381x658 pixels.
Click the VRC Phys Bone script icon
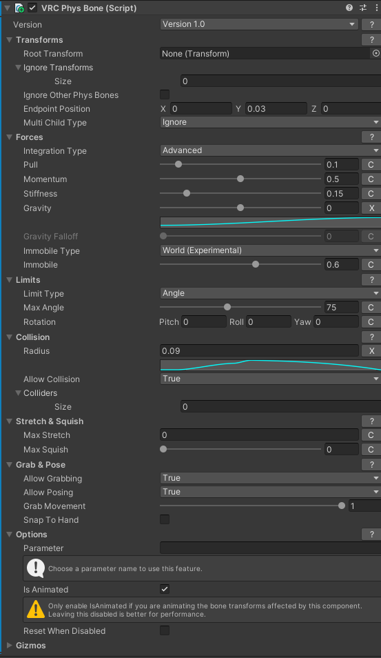point(19,8)
